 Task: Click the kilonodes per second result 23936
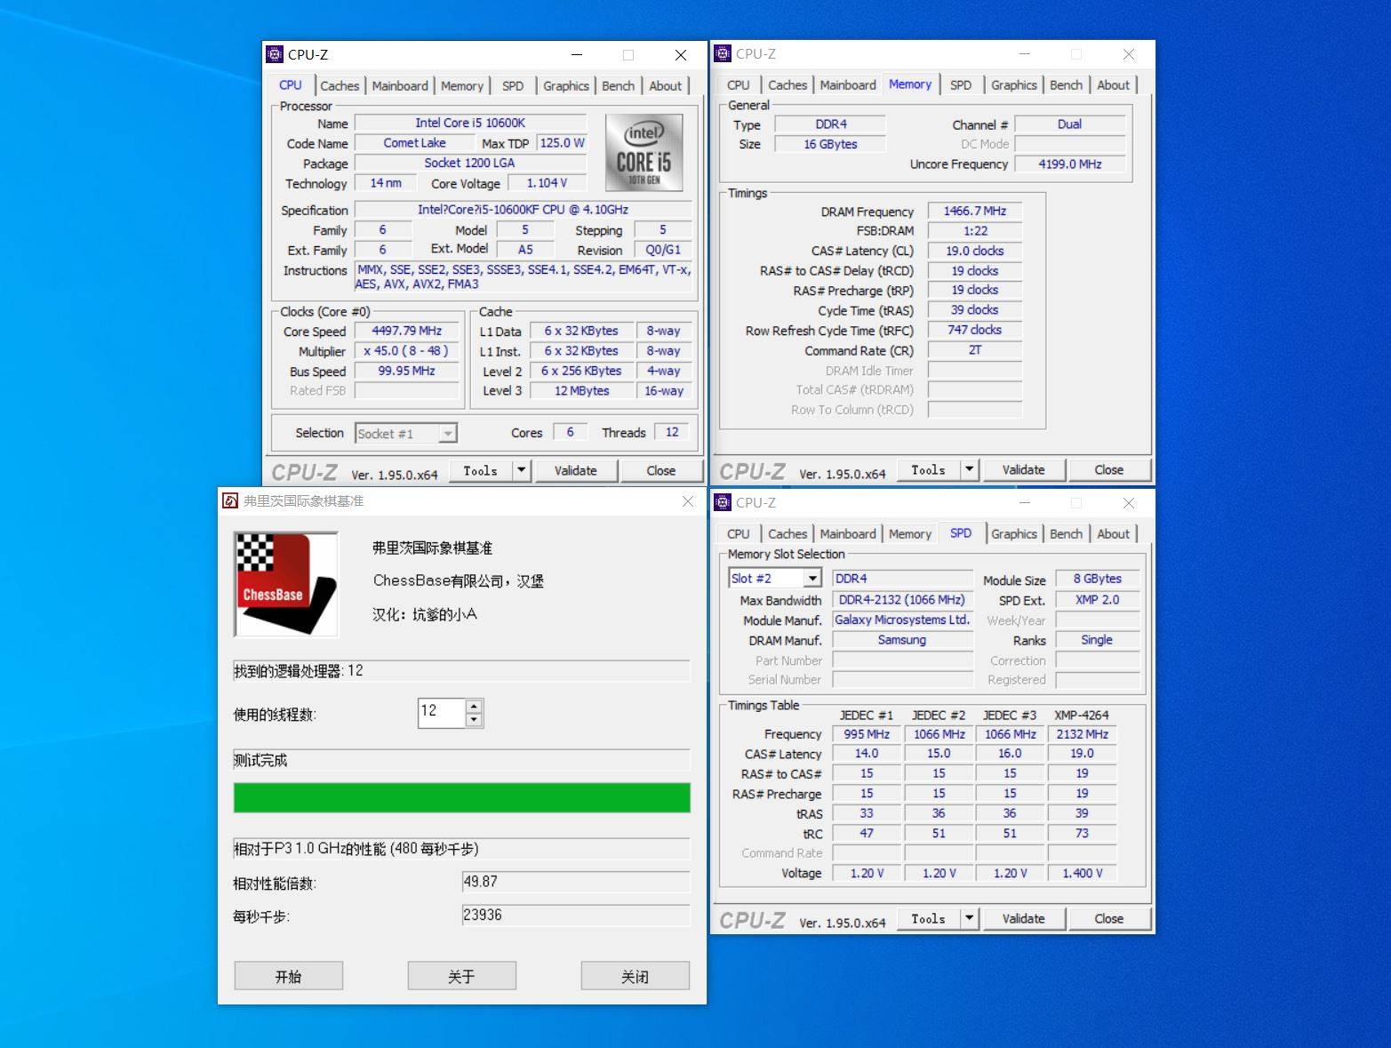click(x=576, y=915)
